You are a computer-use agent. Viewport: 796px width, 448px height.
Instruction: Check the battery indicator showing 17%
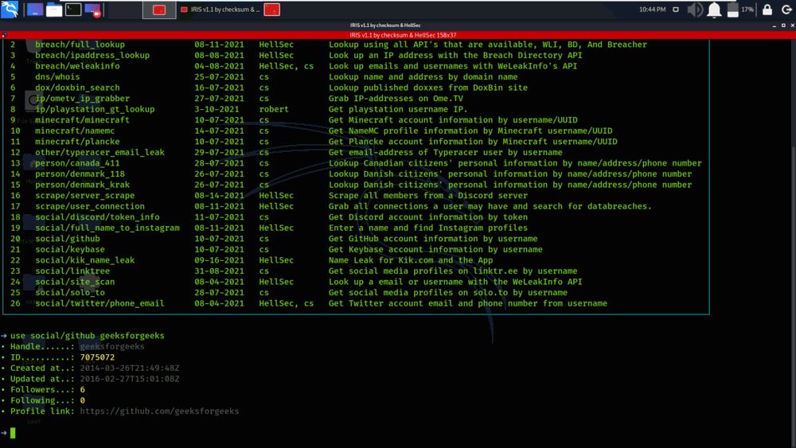tap(740, 10)
